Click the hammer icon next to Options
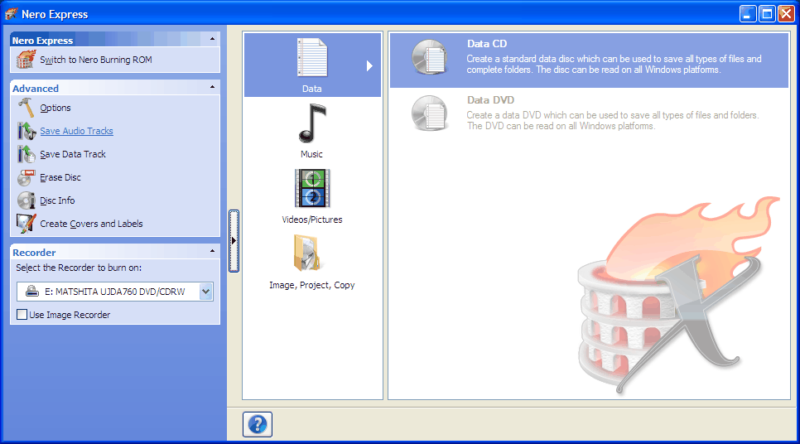 [x=26, y=108]
